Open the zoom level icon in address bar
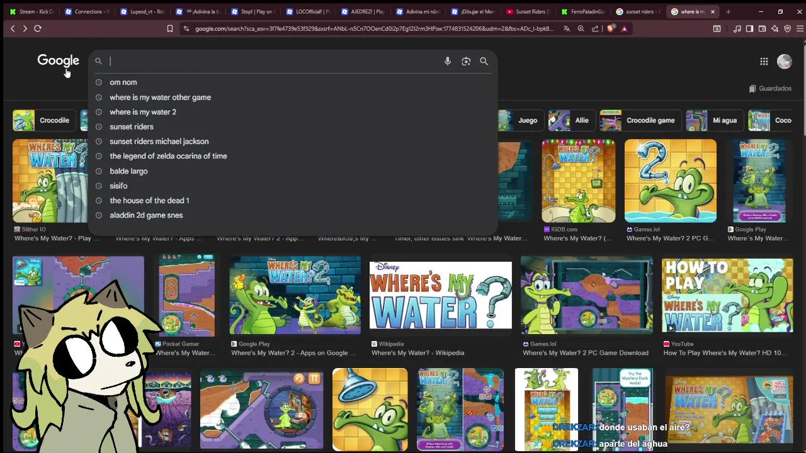 coord(581,28)
